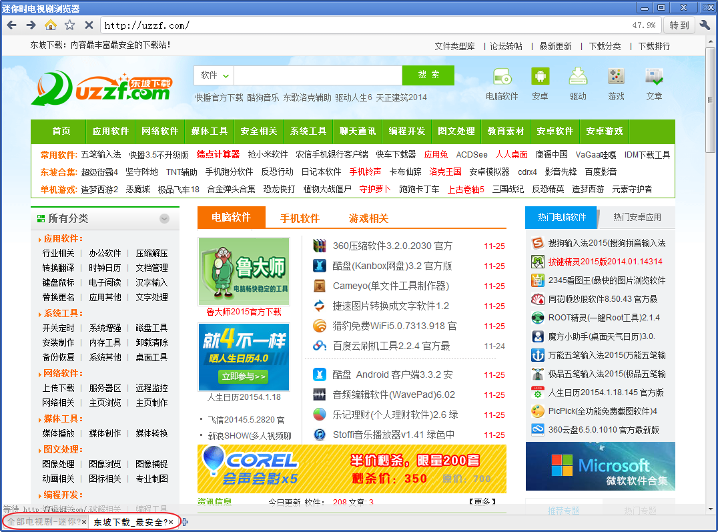Image resolution: width=718 pixels, height=532 pixels.
Task: Click the browser forward arrow
Action: (31, 25)
